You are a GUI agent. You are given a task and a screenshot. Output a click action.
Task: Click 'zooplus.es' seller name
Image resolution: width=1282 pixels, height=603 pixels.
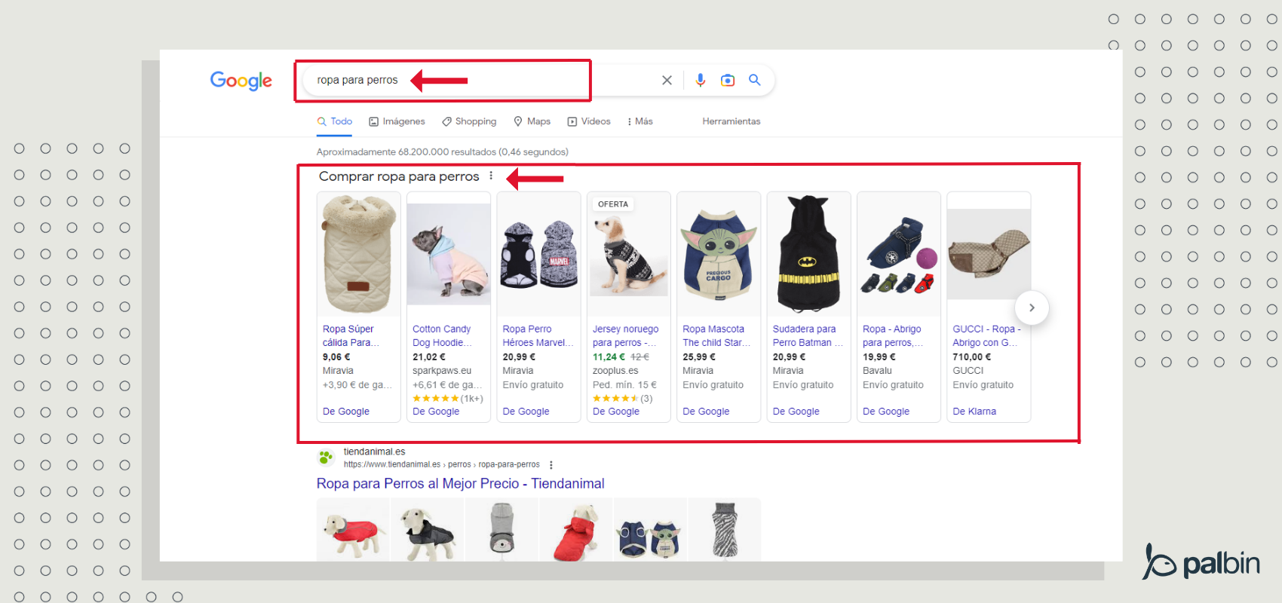615,371
